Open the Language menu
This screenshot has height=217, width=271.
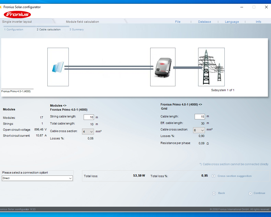[x=232, y=22]
